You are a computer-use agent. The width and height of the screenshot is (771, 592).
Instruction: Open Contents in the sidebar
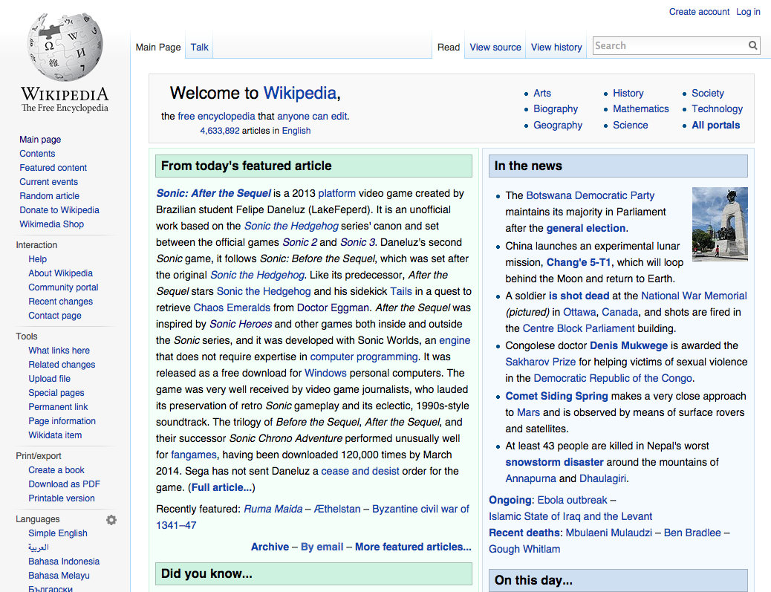(x=37, y=154)
